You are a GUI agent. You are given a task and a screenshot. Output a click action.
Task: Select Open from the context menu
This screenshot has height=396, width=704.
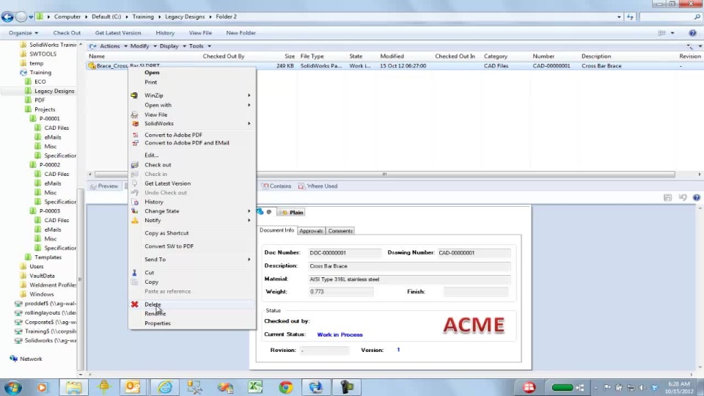tap(152, 73)
